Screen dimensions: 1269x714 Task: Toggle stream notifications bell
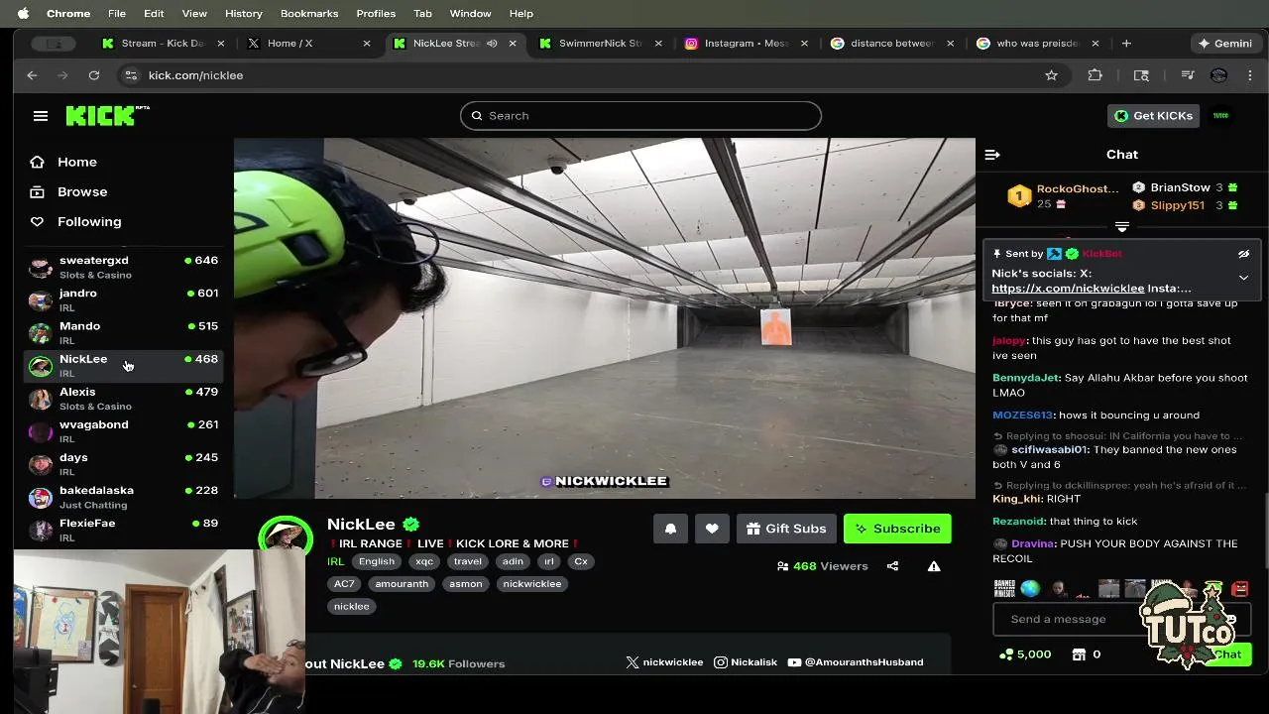(670, 529)
